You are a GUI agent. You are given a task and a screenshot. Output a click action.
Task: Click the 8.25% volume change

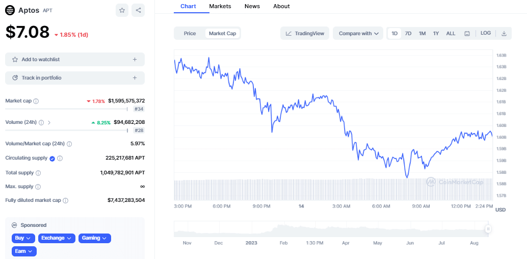101,122
